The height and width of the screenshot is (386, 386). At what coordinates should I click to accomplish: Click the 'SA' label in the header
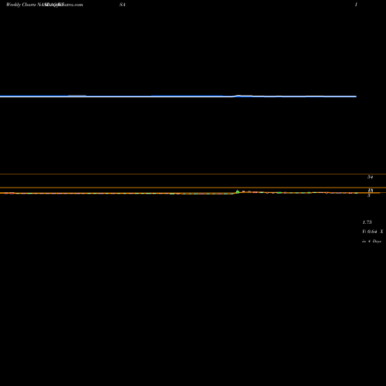[123, 5]
